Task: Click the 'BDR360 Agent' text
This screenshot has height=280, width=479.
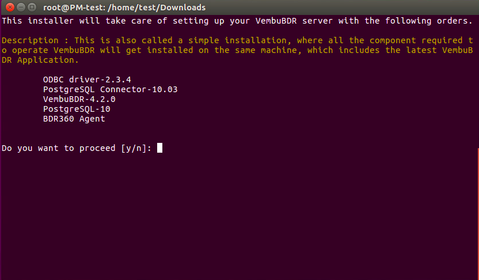Action: (x=74, y=119)
